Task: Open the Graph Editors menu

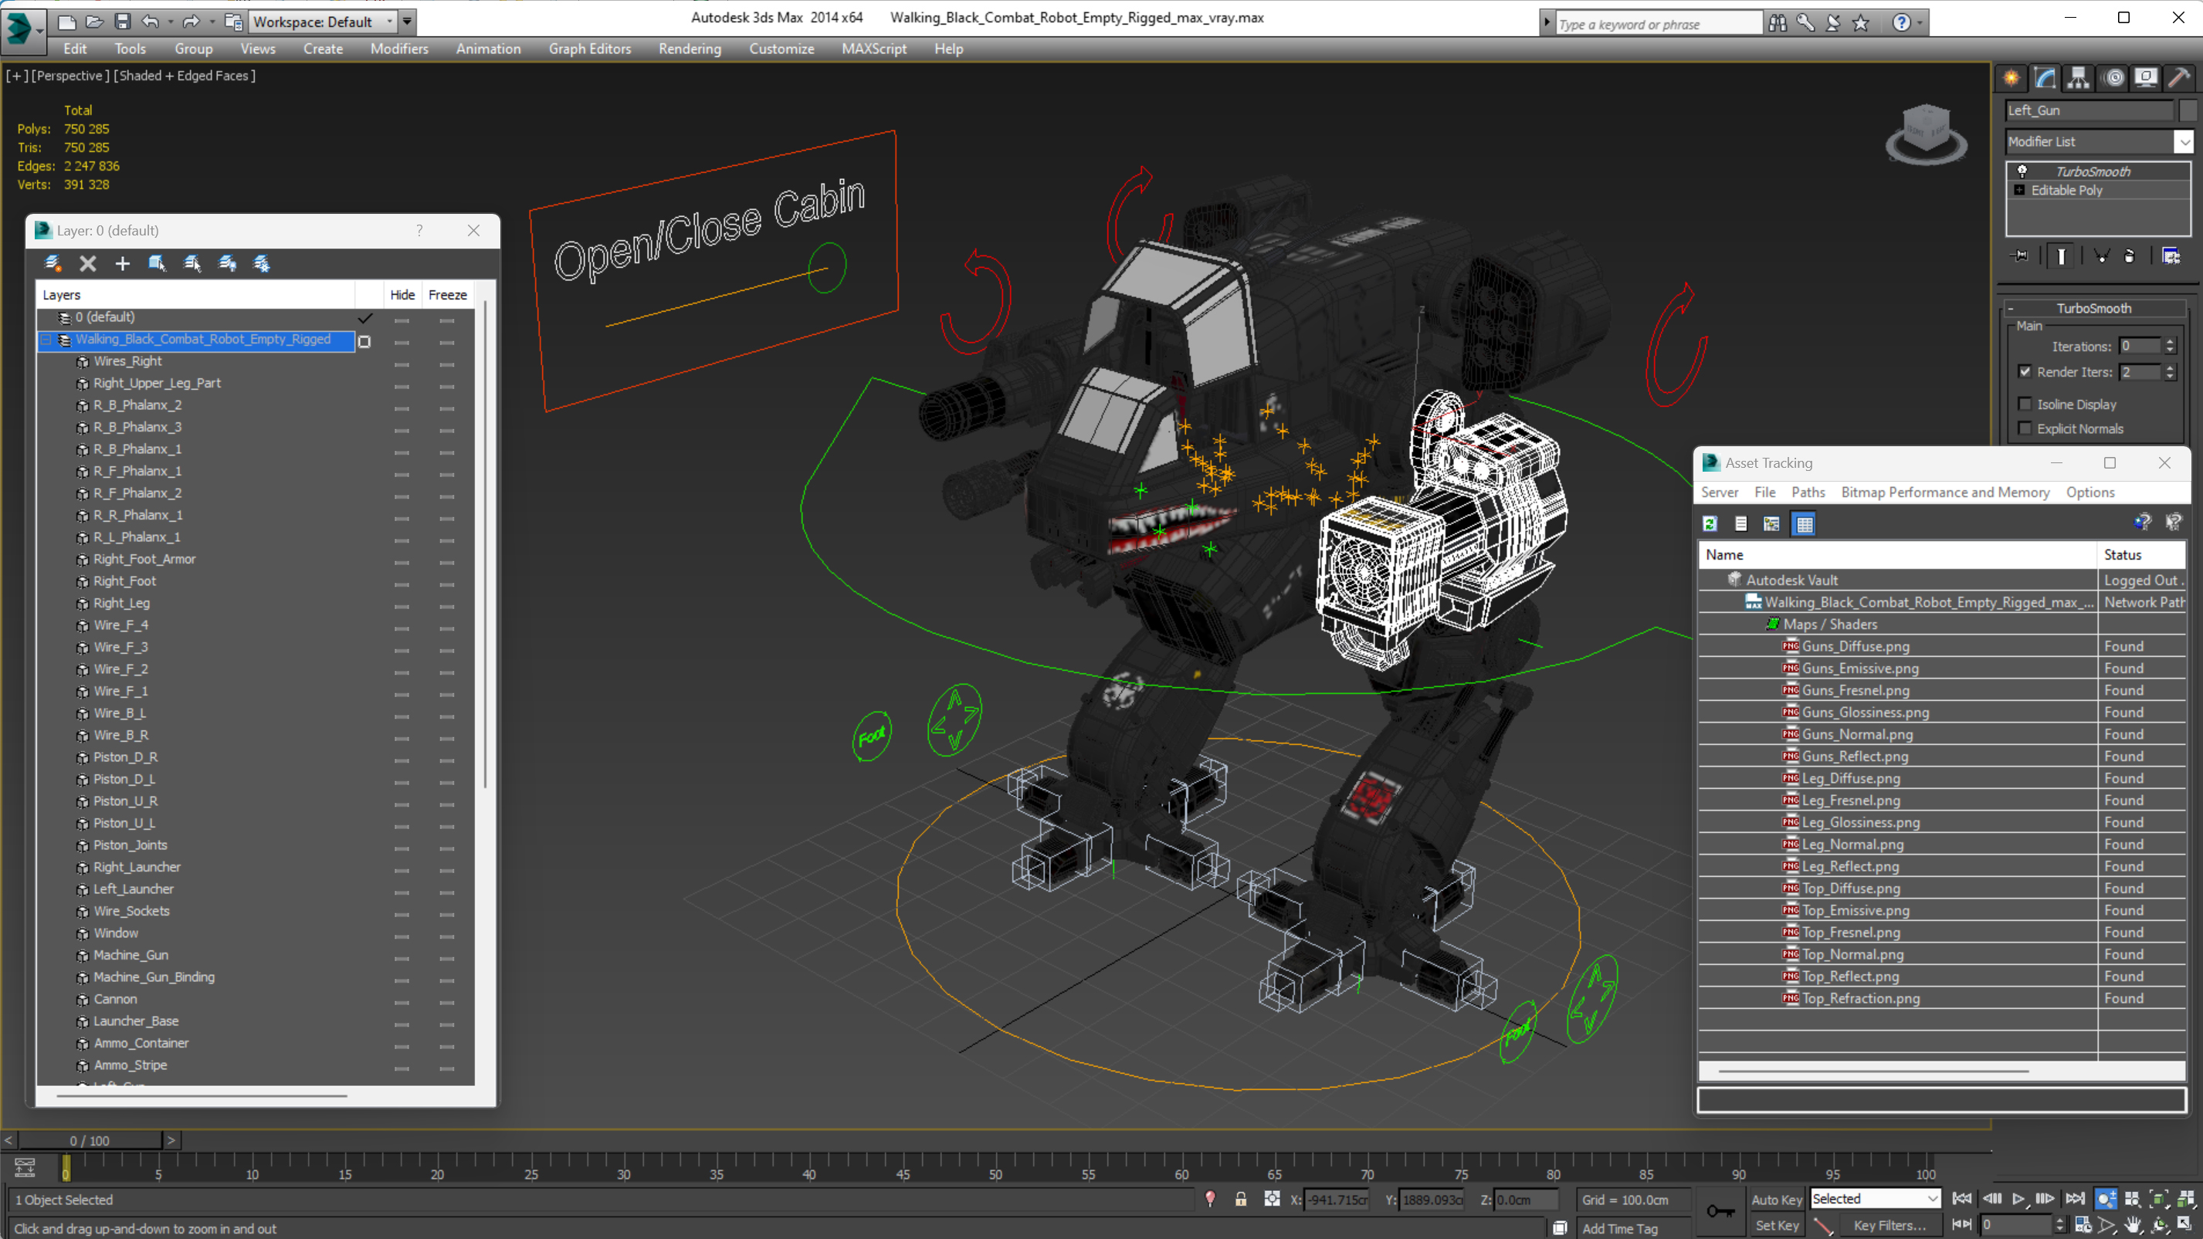Action: tap(589, 49)
